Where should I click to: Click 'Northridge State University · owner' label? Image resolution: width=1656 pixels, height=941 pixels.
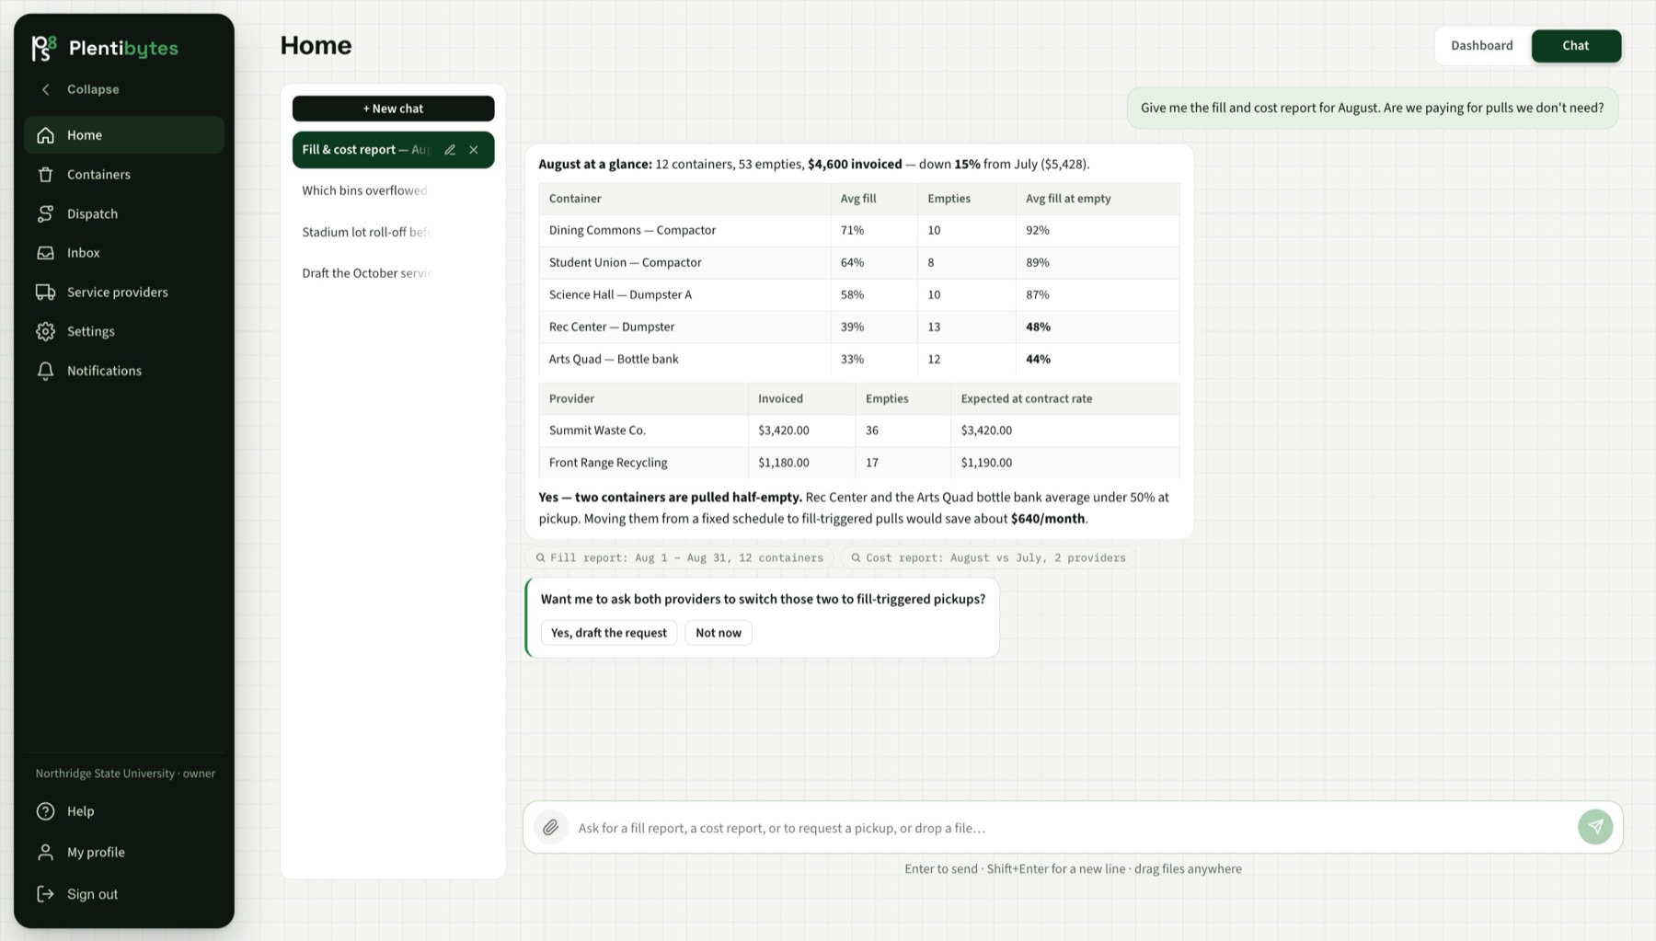click(125, 774)
